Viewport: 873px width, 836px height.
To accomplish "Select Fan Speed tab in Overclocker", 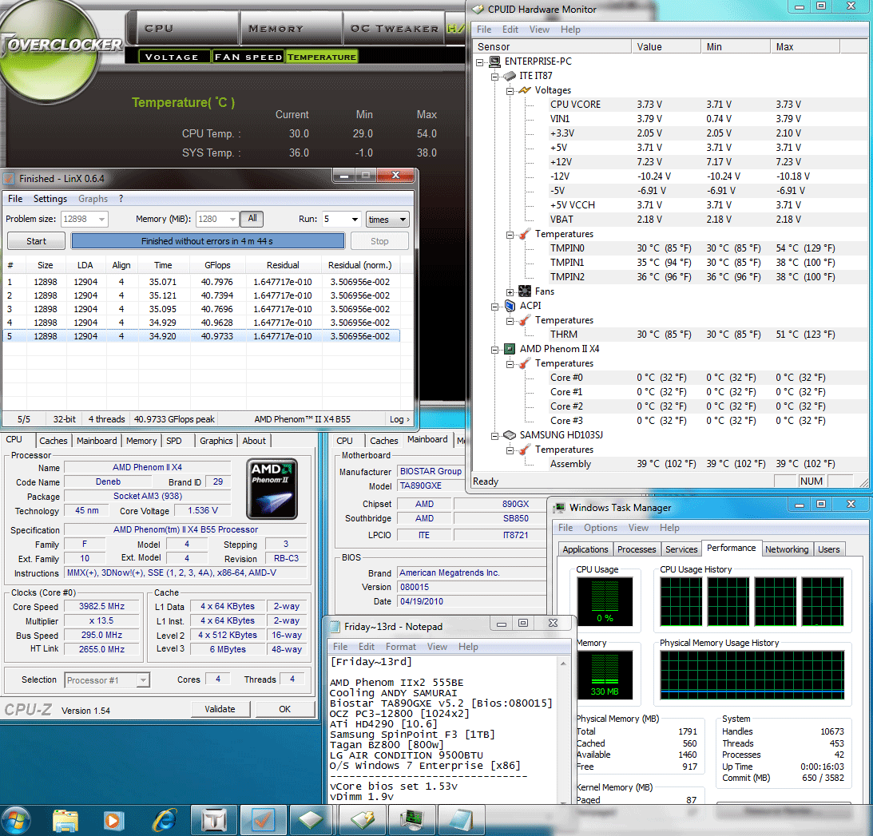I will 248,57.
